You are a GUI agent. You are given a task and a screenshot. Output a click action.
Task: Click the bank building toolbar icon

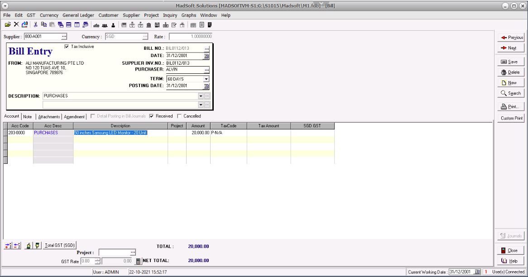tap(149, 25)
